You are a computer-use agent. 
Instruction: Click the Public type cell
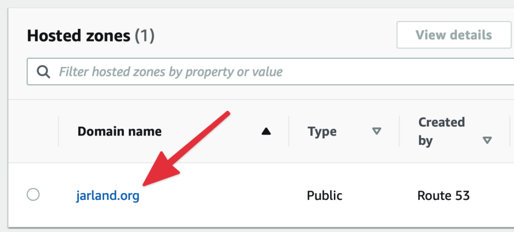click(x=324, y=195)
